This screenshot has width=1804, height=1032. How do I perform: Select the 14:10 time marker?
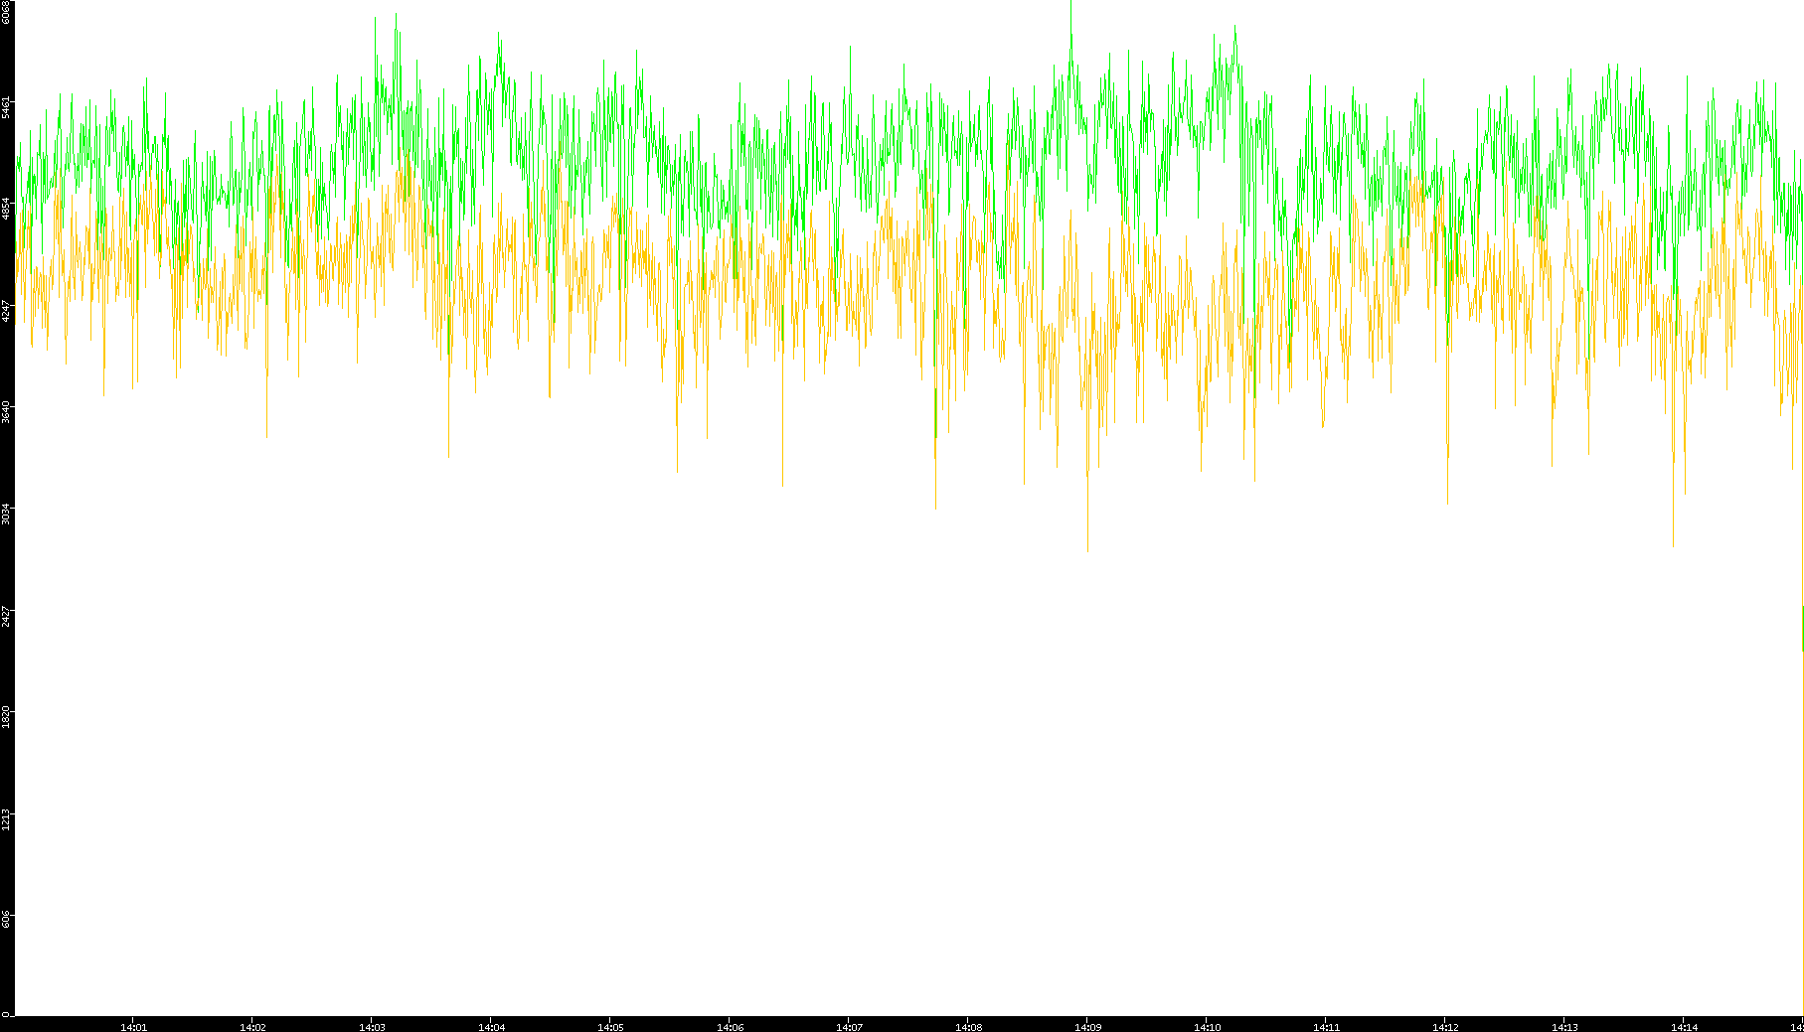(1207, 1026)
